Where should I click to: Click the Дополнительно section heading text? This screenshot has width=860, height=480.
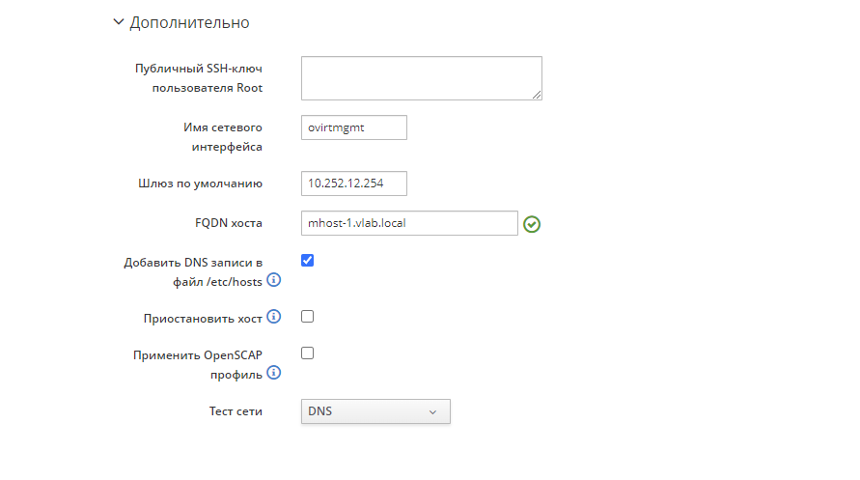(189, 22)
